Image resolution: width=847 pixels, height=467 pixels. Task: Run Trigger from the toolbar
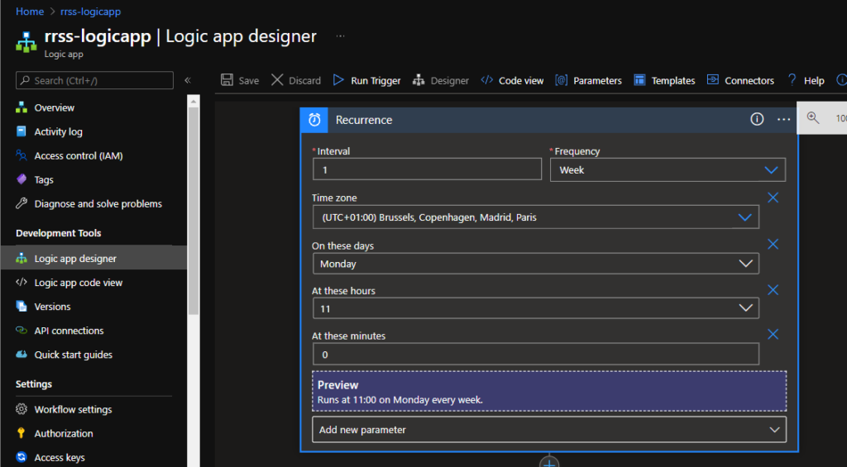[366, 80]
